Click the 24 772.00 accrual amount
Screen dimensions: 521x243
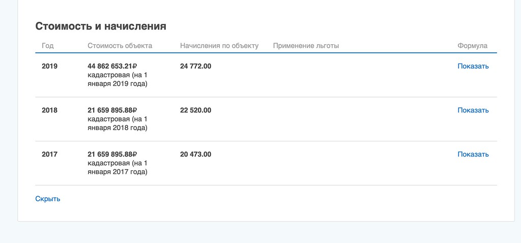196,66
